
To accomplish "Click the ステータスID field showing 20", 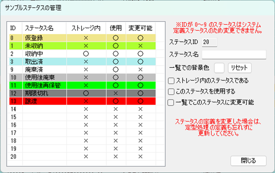I will click(x=209, y=42).
